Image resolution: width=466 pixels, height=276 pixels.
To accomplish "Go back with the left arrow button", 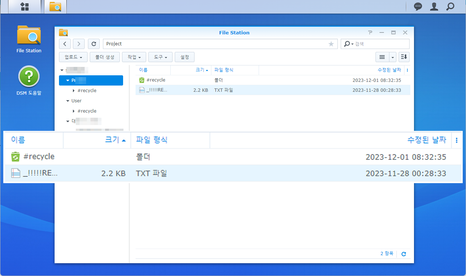I will pos(65,44).
